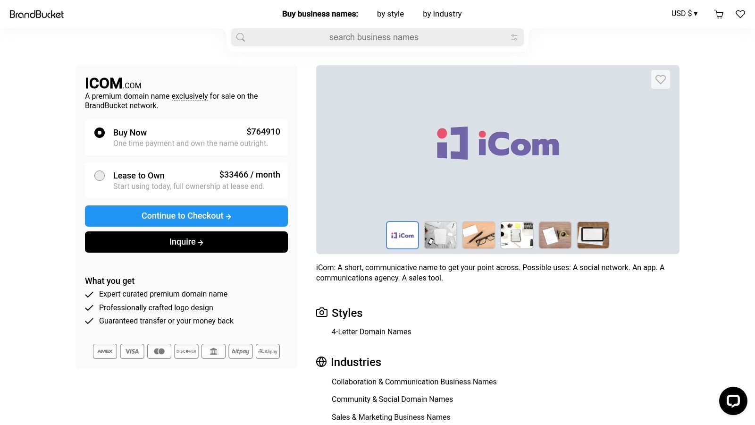Select the Lease to Own option
Image resolution: width=755 pixels, height=425 pixels.
tap(100, 176)
